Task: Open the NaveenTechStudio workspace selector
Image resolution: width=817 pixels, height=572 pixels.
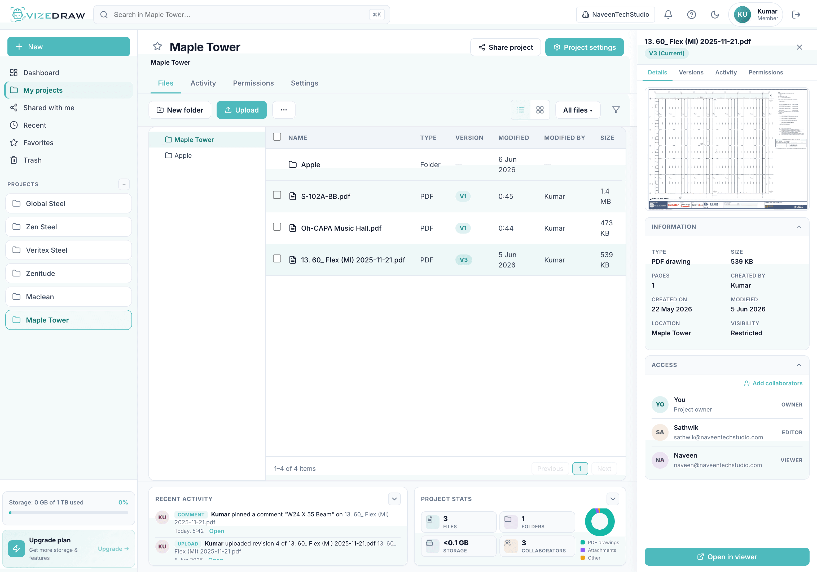Action: pyautogui.click(x=616, y=15)
